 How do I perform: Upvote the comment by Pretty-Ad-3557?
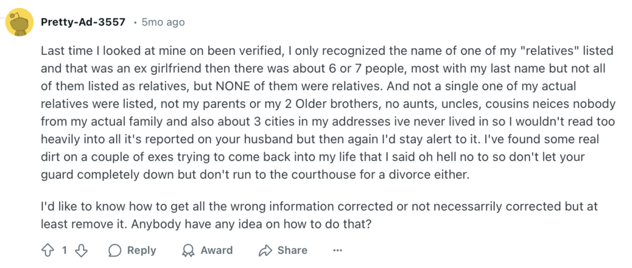(x=48, y=250)
